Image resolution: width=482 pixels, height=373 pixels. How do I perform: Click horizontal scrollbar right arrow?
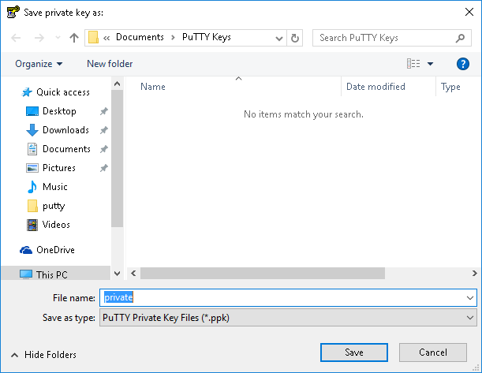tap(475, 273)
